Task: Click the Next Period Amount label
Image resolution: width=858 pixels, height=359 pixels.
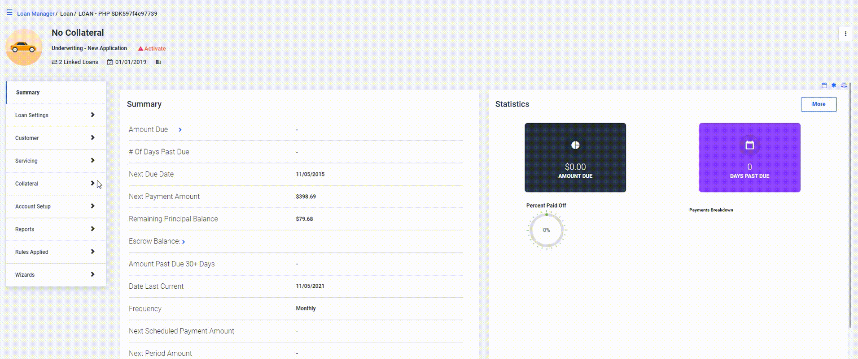Action: click(x=160, y=354)
